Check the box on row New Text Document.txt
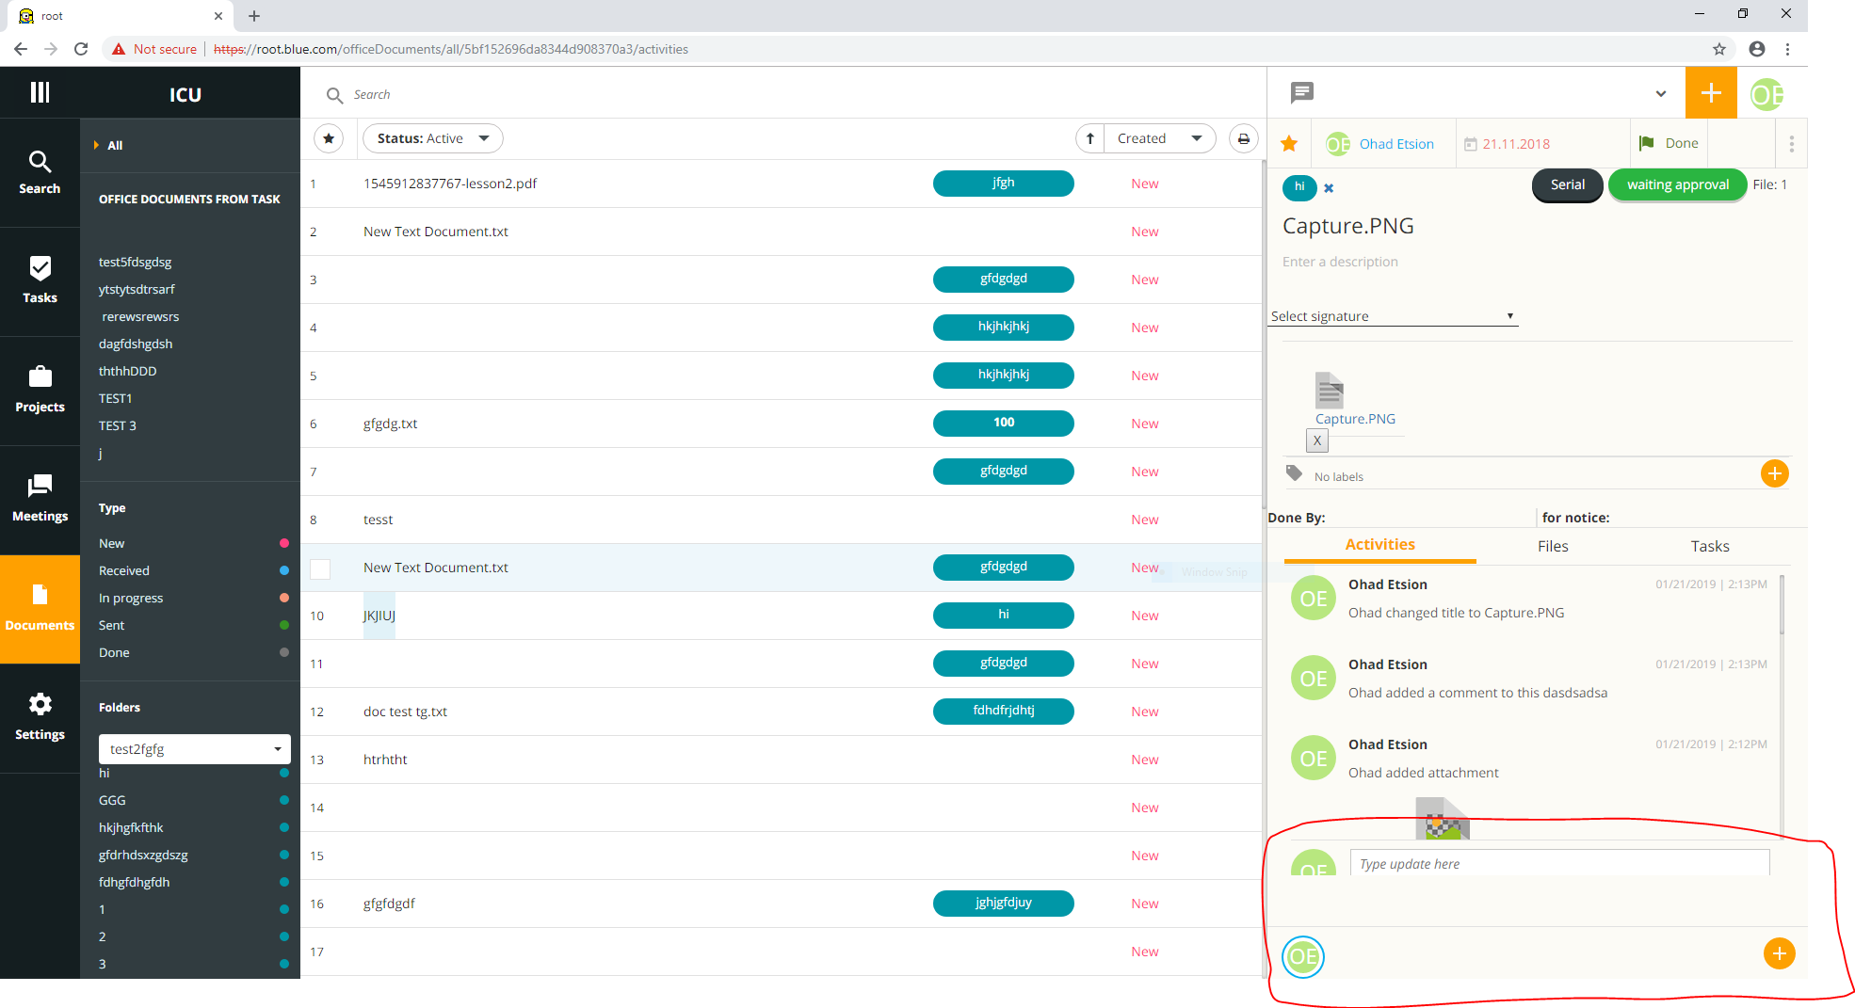Screen dimensions: 1855x1008 coord(320,568)
